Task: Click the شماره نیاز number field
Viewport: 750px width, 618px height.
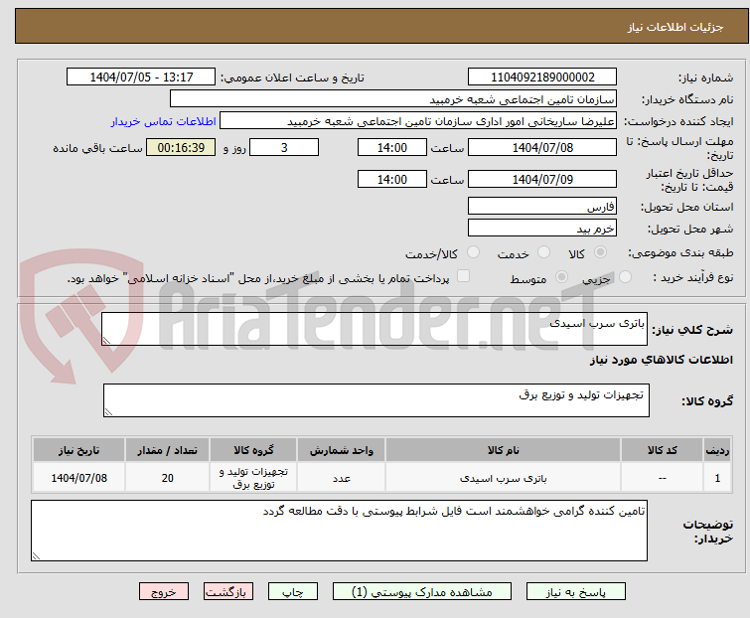Action: [x=542, y=77]
